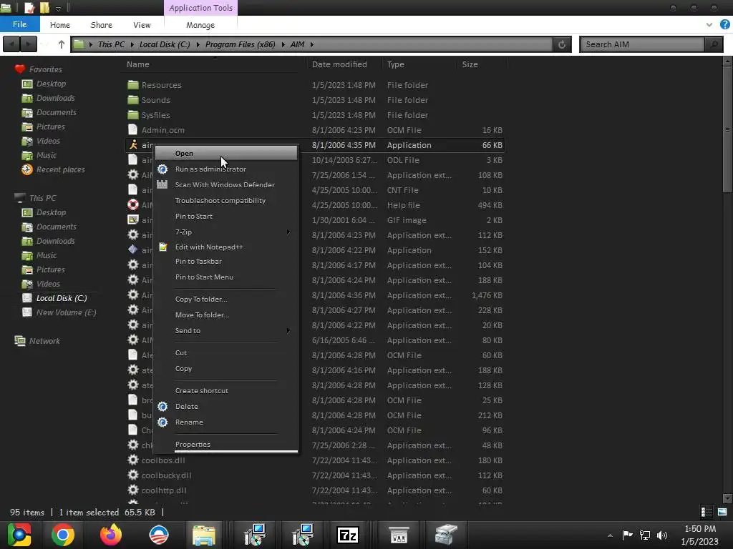
Task: Switch to the large icons view icon
Action: (x=722, y=512)
